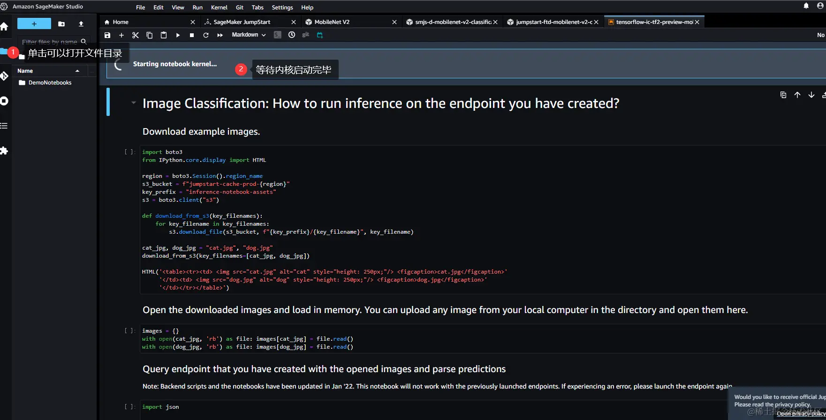Click restart and run all fast-forward icon
The image size is (826, 420).
[220, 35]
